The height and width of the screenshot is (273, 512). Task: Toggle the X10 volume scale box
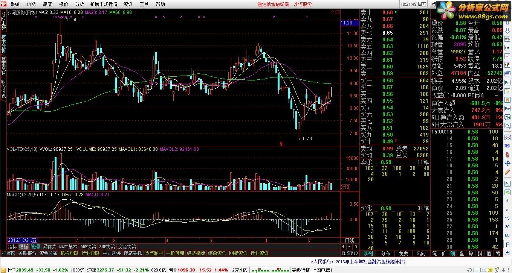[345, 187]
